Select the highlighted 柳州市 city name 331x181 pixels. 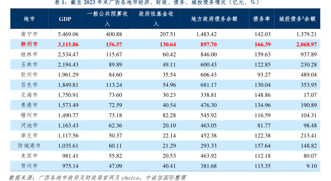pos(29,44)
